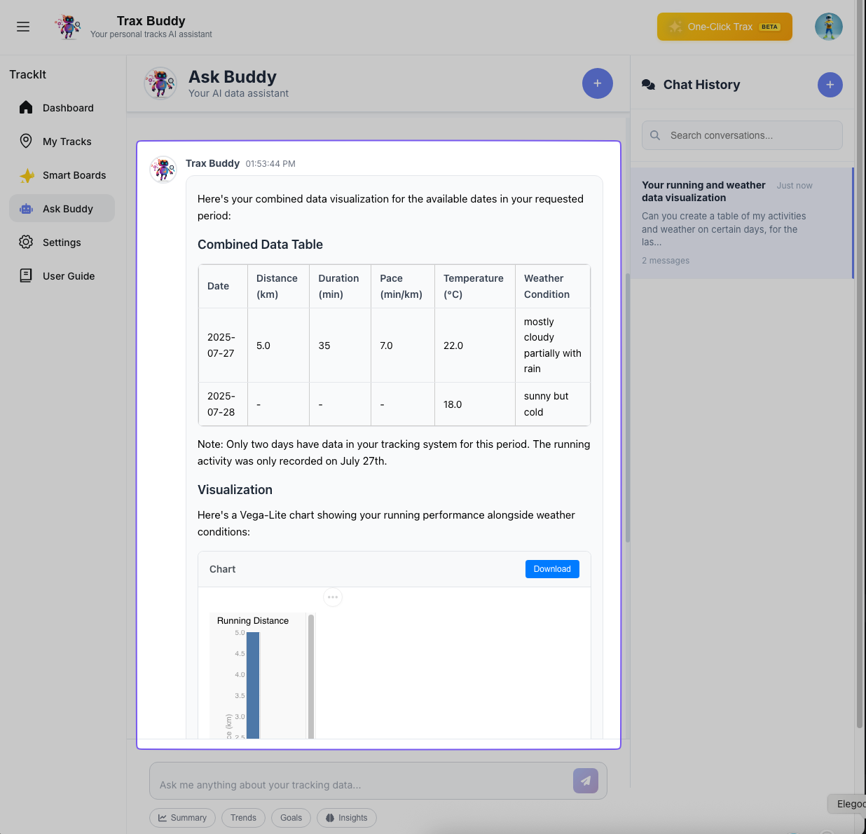Click the Ask Buddy robot sidebar icon

point(26,209)
